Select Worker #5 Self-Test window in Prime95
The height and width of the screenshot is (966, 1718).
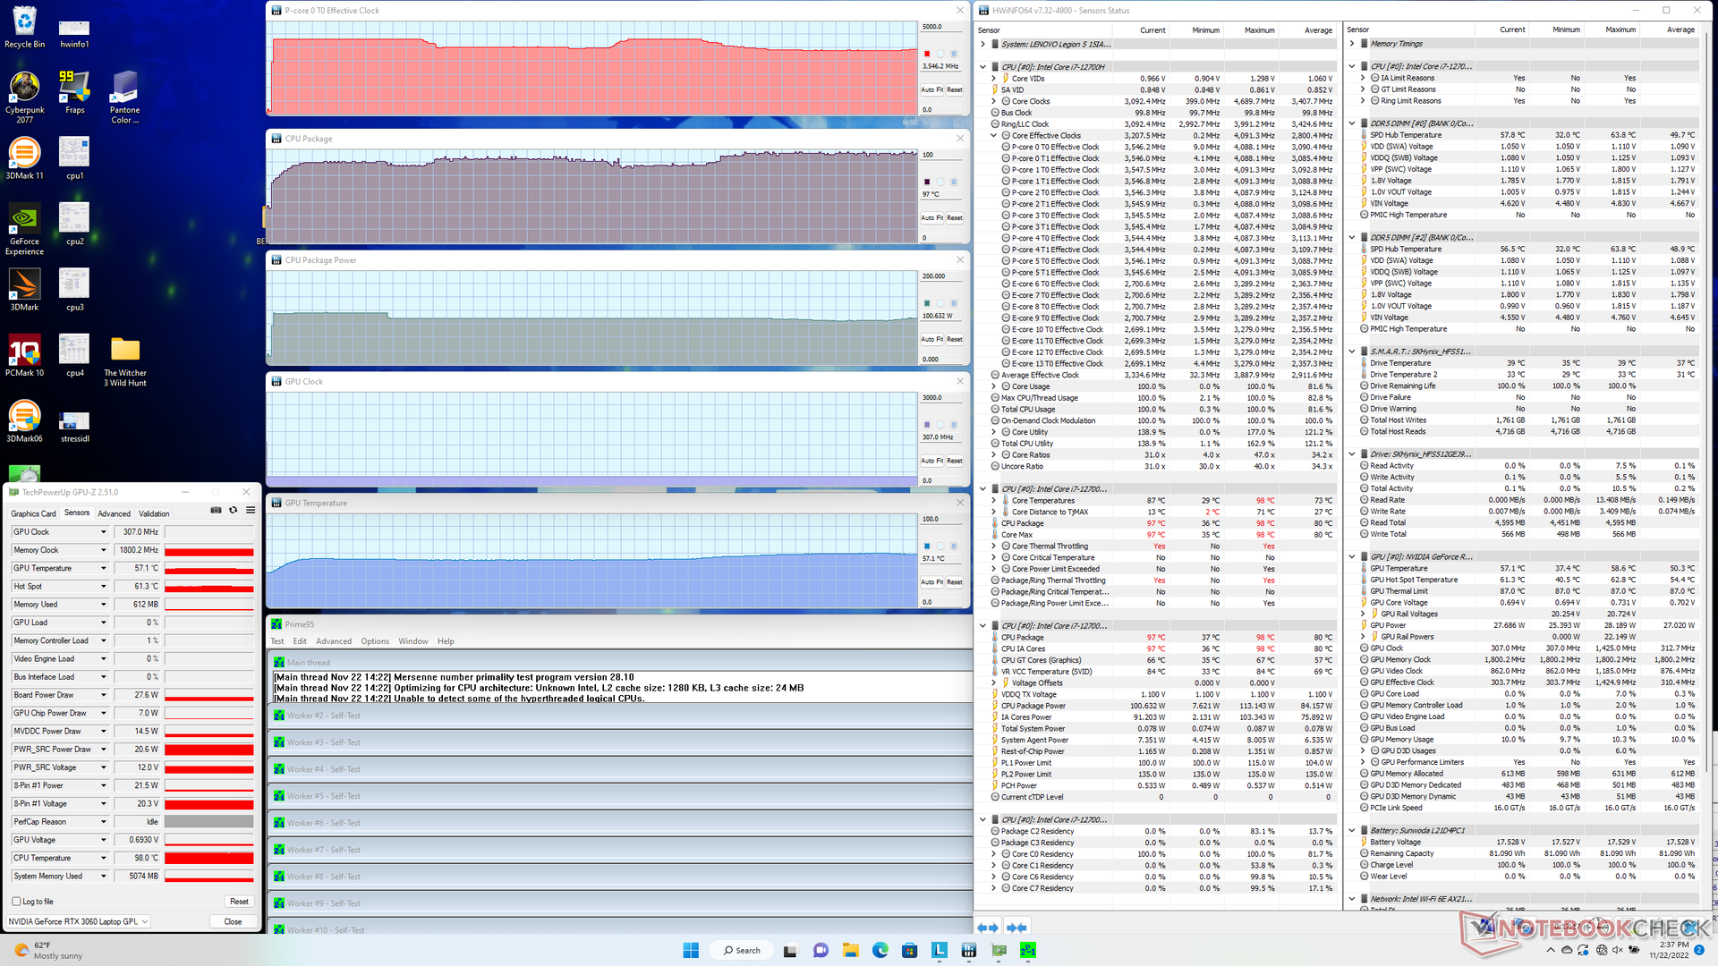click(x=619, y=796)
